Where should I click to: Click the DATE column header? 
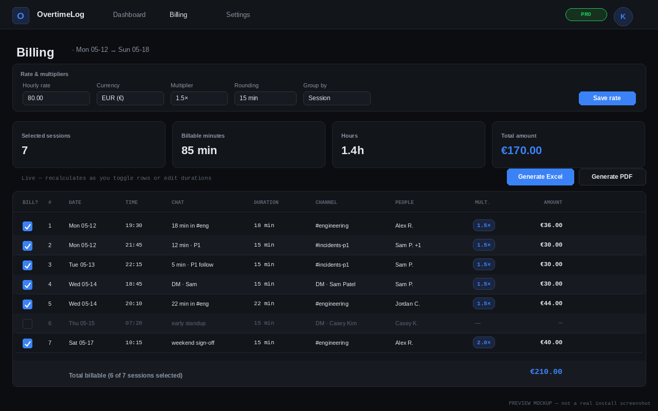point(75,202)
